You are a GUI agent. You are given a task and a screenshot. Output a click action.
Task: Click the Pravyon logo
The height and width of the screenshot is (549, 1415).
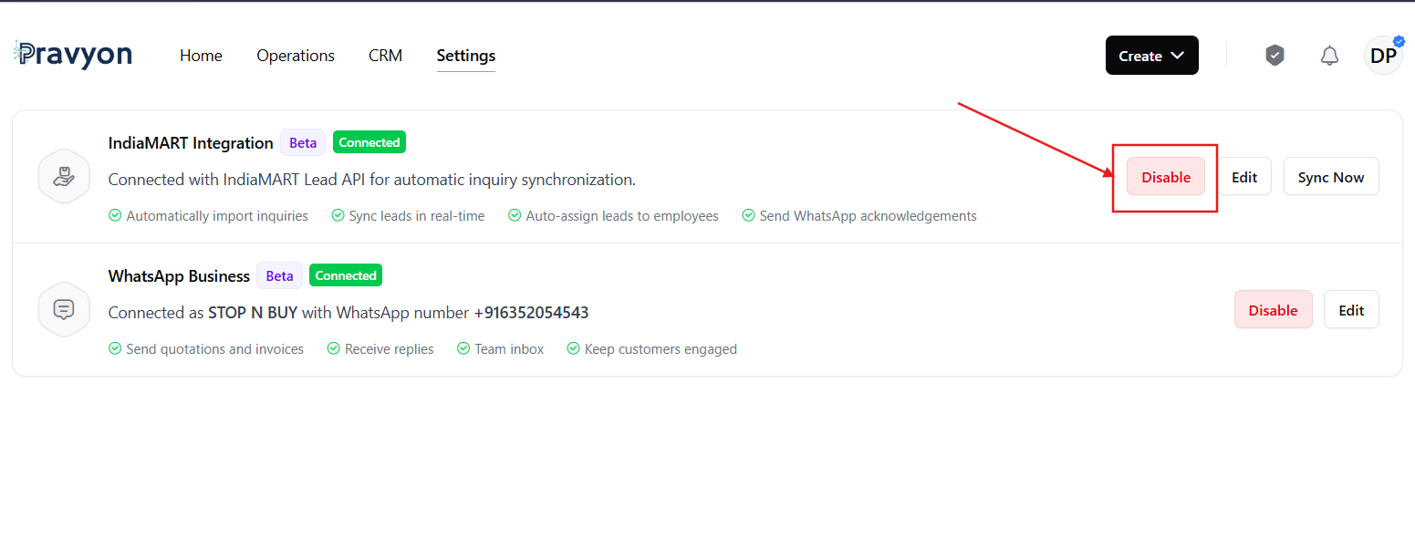click(x=73, y=55)
